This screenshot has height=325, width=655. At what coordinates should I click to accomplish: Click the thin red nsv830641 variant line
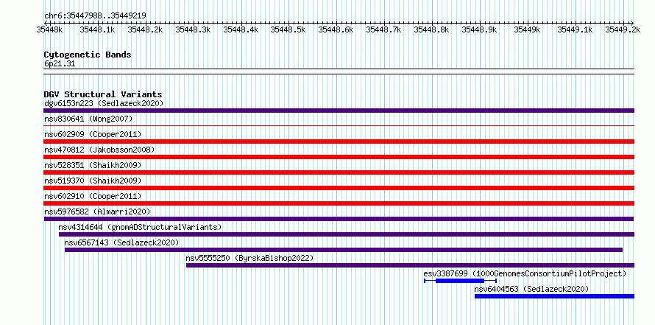pyautogui.click(x=339, y=125)
